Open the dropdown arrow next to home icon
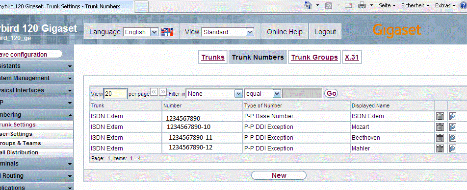The height and width of the screenshot is (190, 467). (317, 5)
